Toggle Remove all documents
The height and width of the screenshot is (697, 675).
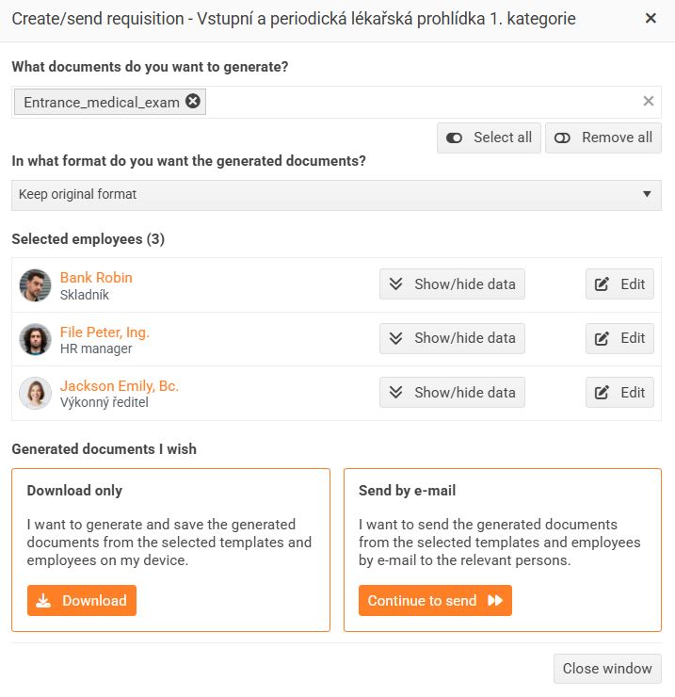[x=603, y=138]
